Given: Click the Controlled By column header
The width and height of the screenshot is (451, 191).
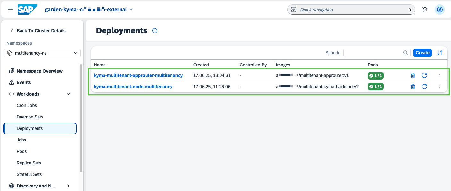Looking at the screenshot, I should 253,65.
